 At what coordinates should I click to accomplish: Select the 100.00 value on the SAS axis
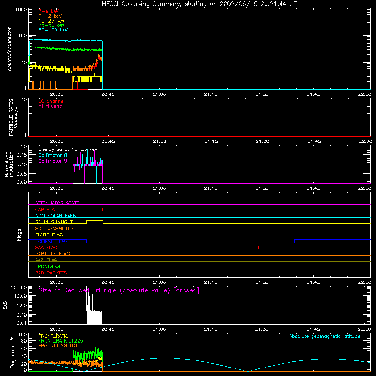pos(19,287)
